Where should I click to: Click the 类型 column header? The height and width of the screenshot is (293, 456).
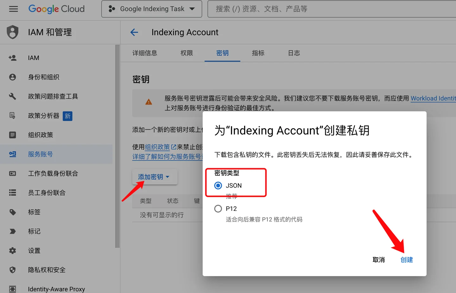[x=146, y=201]
